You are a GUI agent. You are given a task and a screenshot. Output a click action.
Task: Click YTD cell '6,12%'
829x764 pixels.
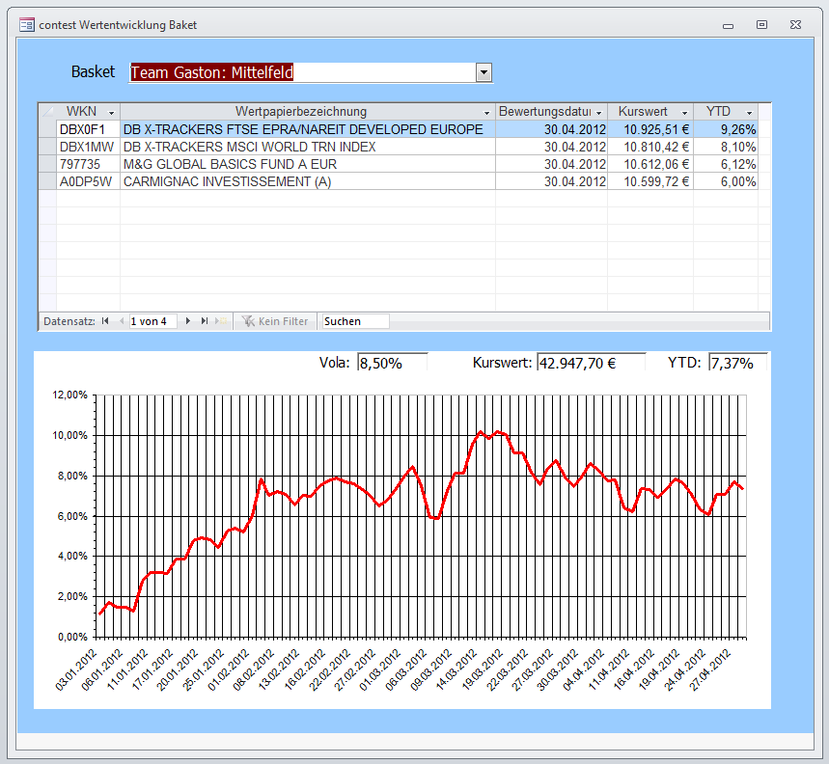point(726,164)
